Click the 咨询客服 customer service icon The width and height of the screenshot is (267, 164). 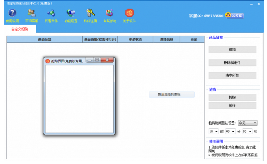click(32, 13)
